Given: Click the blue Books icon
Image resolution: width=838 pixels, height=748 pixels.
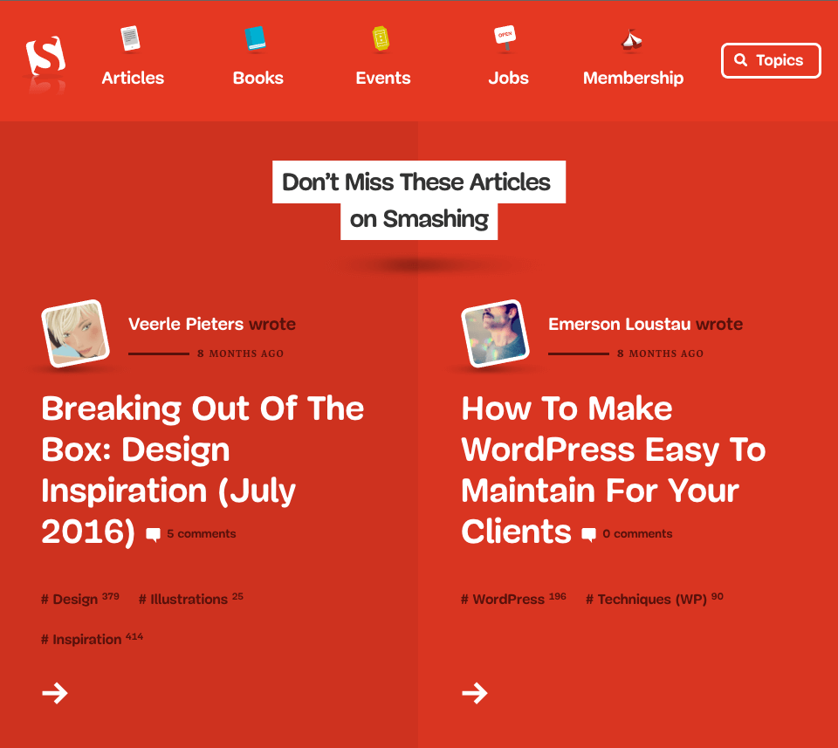Looking at the screenshot, I should (x=255, y=38).
